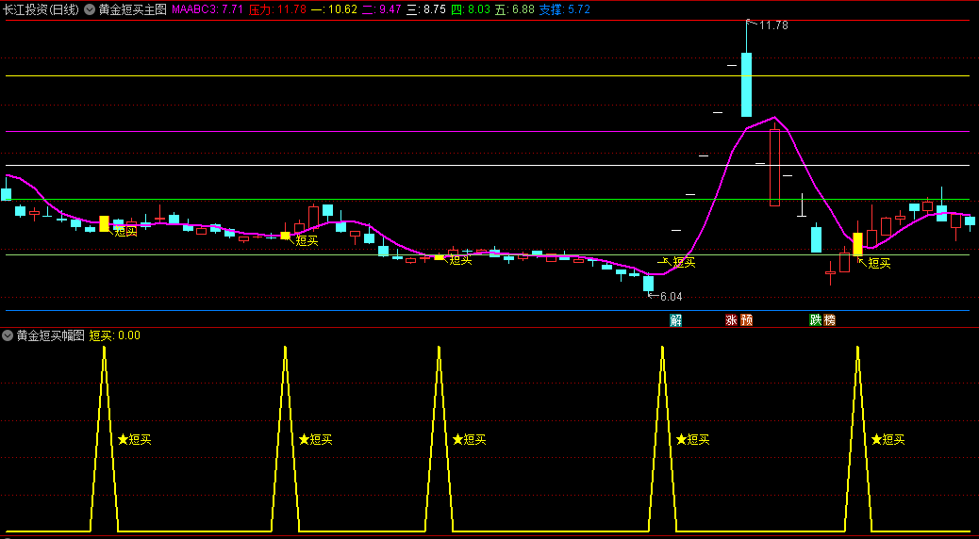Select the large hollow red candle after the peak

click(775, 167)
